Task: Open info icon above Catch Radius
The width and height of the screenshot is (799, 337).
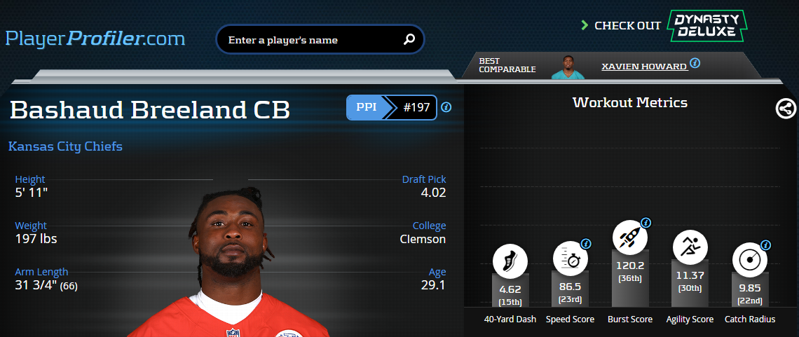Action: tap(765, 245)
